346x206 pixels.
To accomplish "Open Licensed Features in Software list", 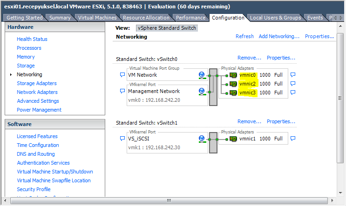I will point(37,136).
